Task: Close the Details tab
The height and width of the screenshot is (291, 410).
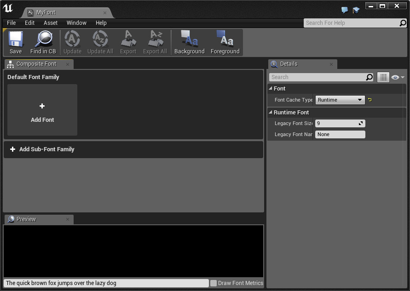Action: coord(331,64)
